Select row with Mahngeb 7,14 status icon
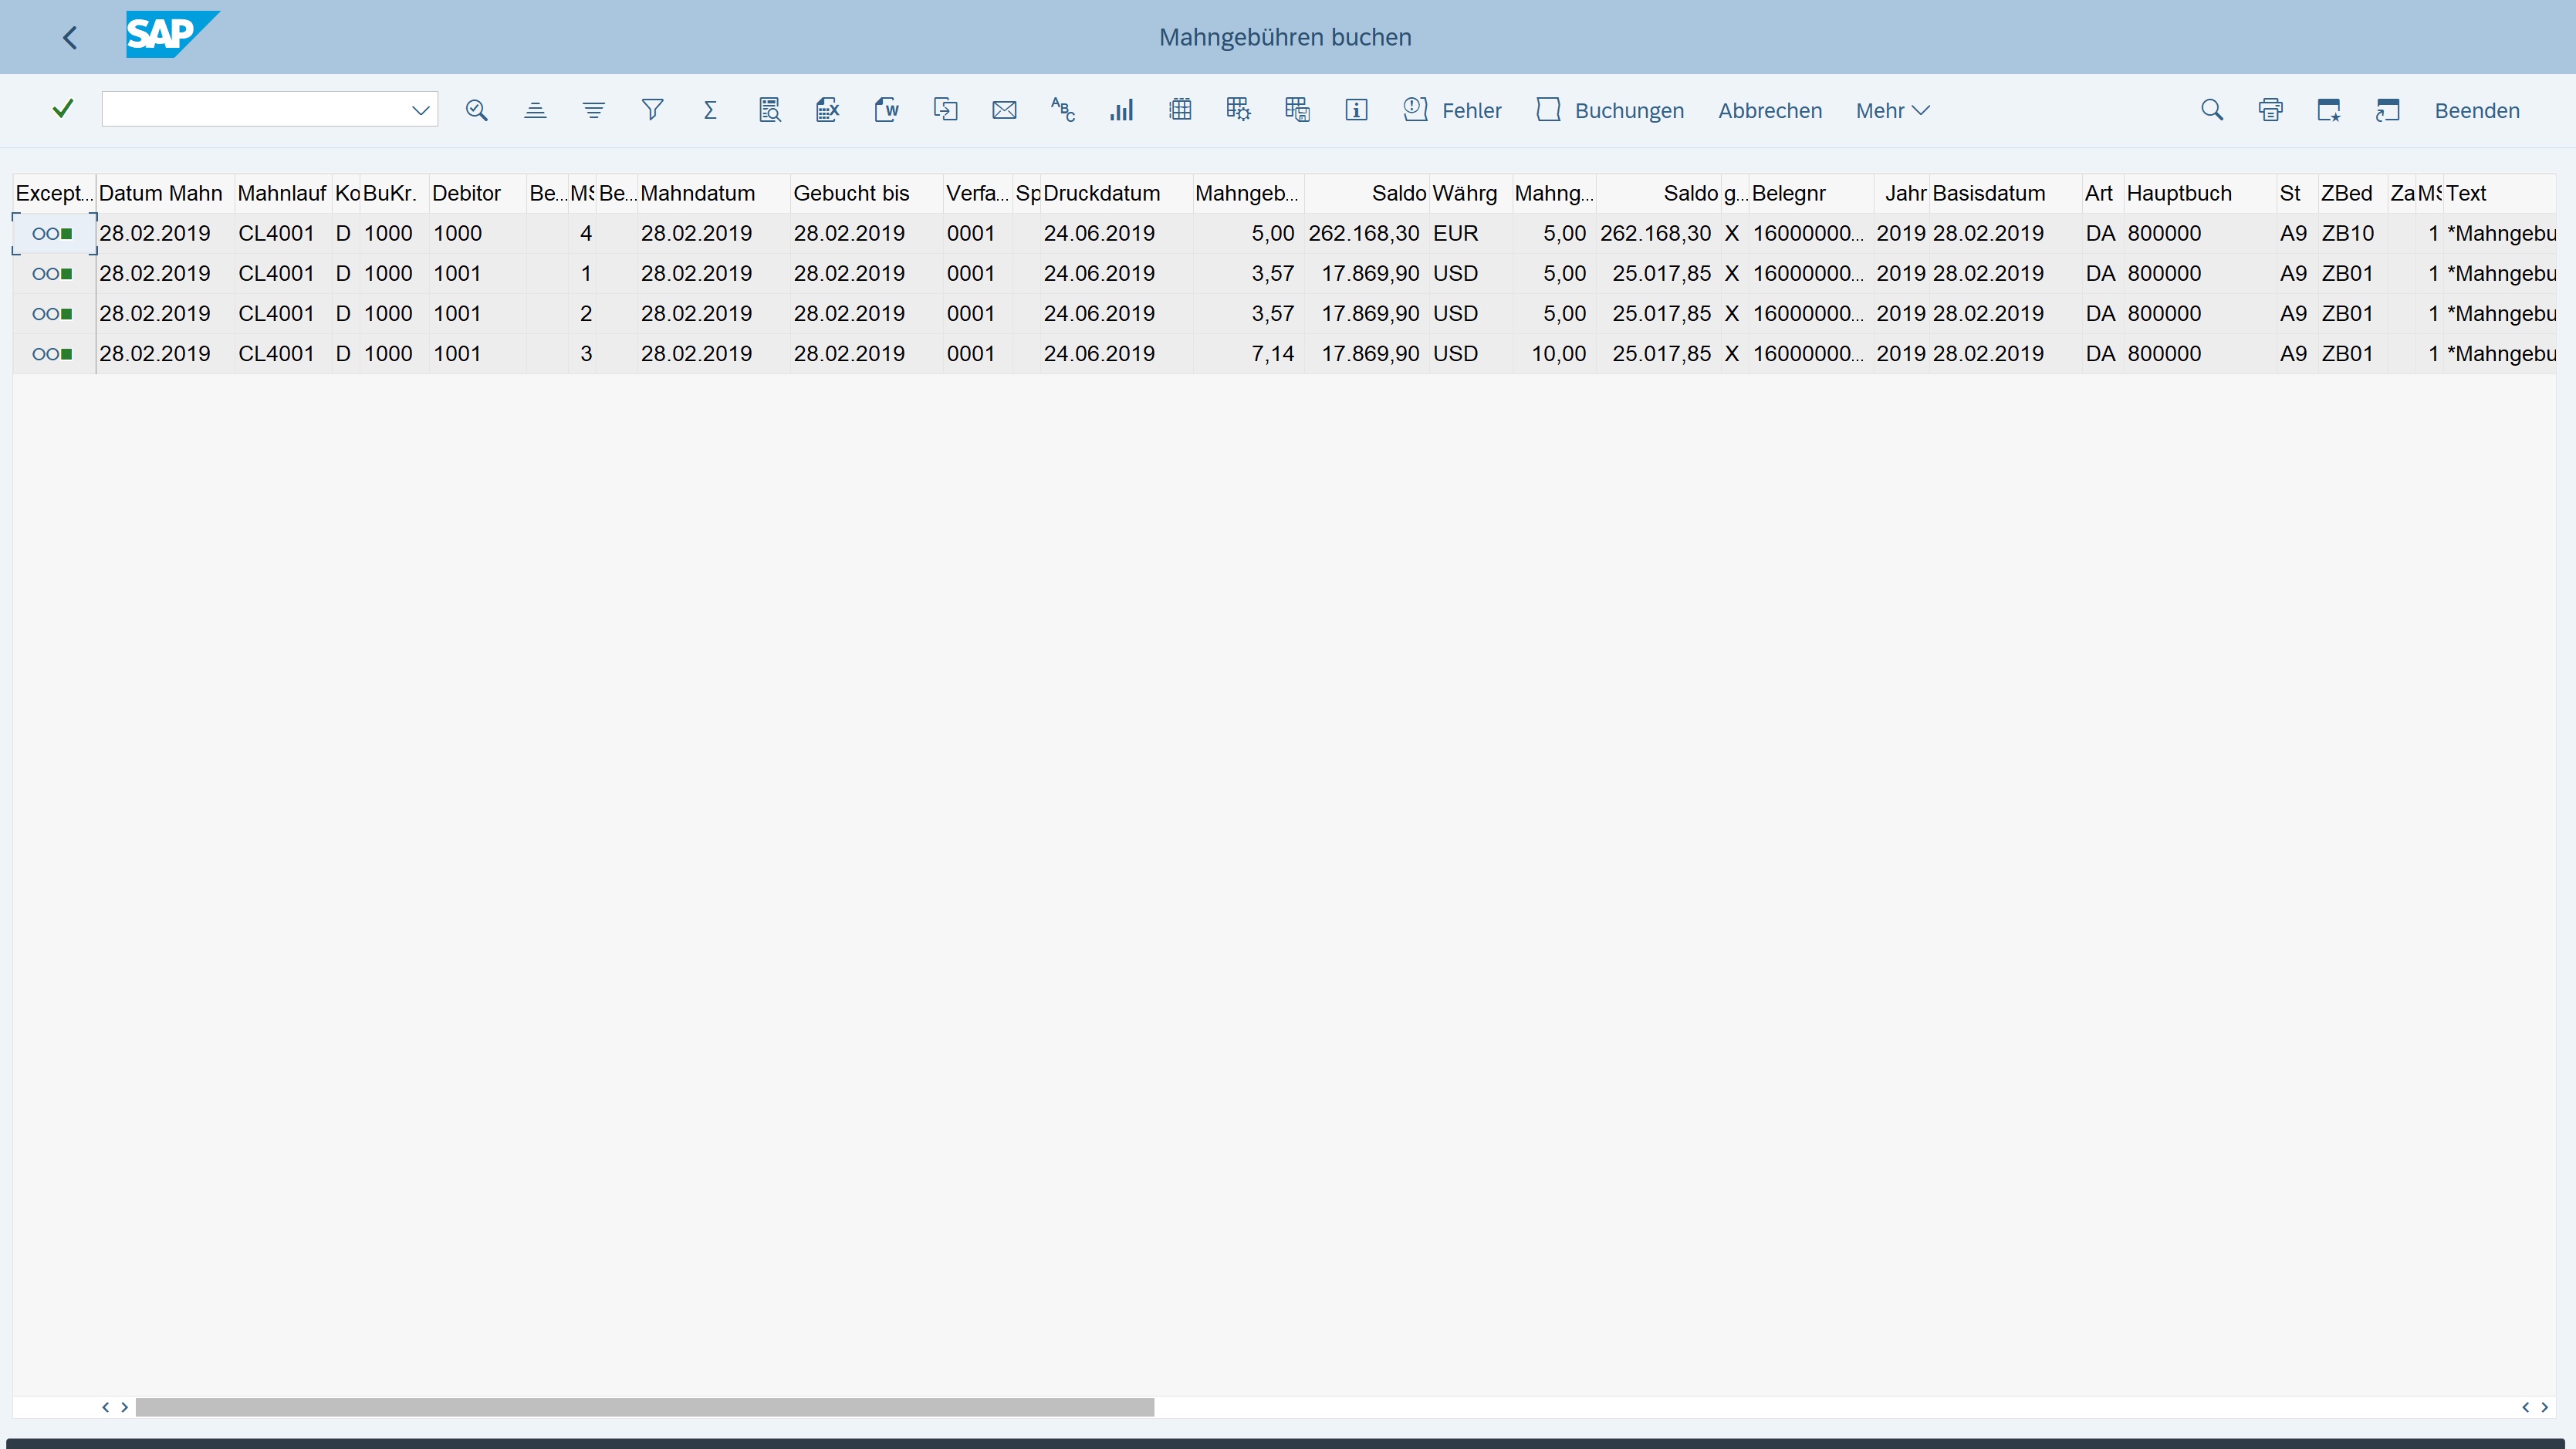Screen dimensions: 2576x1449 pyautogui.click(x=53, y=353)
